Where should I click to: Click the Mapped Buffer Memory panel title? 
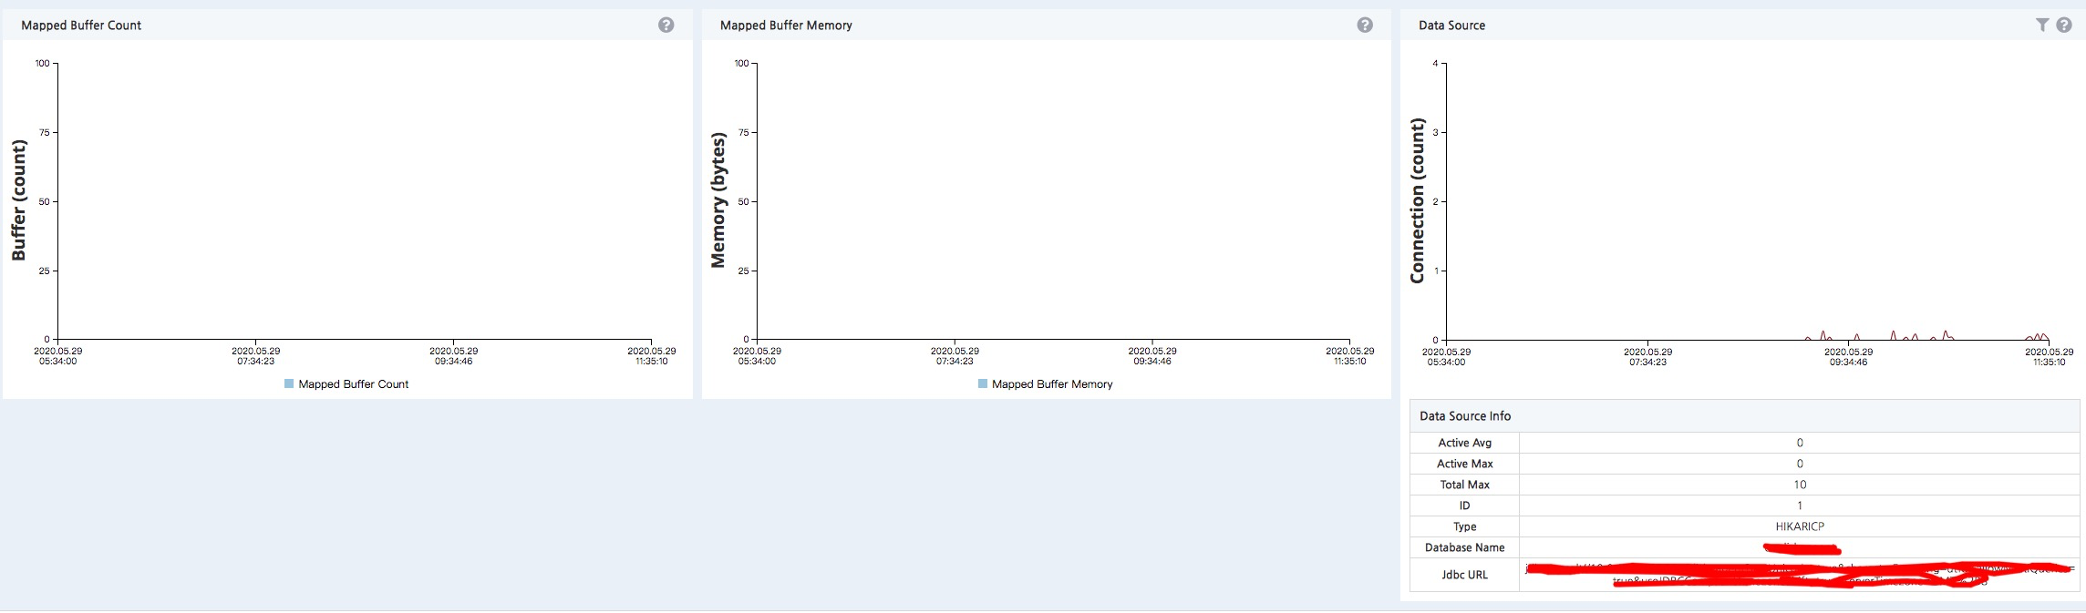pyautogui.click(x=786, y=26)
